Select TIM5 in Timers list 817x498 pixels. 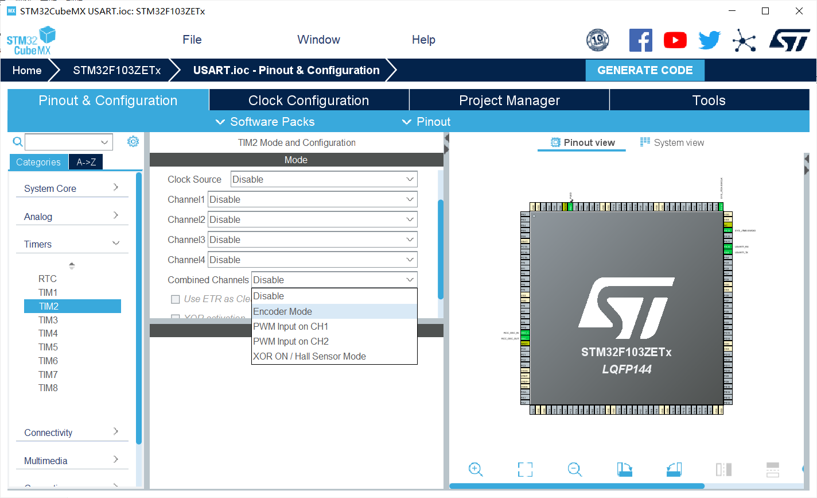[48, 347]
